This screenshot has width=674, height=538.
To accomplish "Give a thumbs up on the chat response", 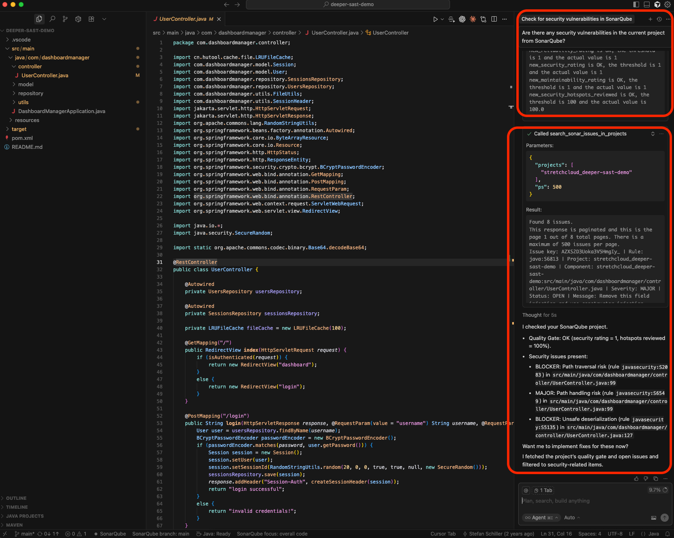I will [x=636, y=479].
